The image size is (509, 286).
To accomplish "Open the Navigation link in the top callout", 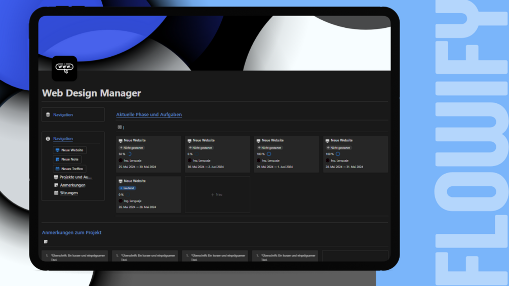I will pos(63,115).
